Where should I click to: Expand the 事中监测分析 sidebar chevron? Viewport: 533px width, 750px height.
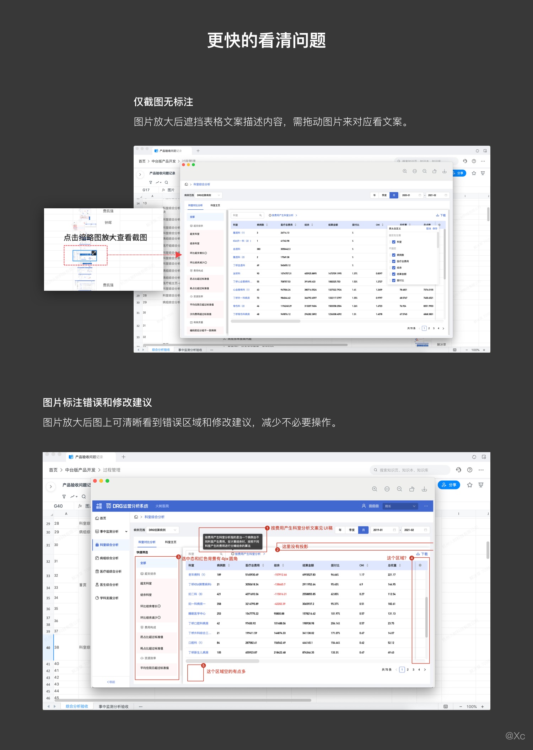(126, 532)
